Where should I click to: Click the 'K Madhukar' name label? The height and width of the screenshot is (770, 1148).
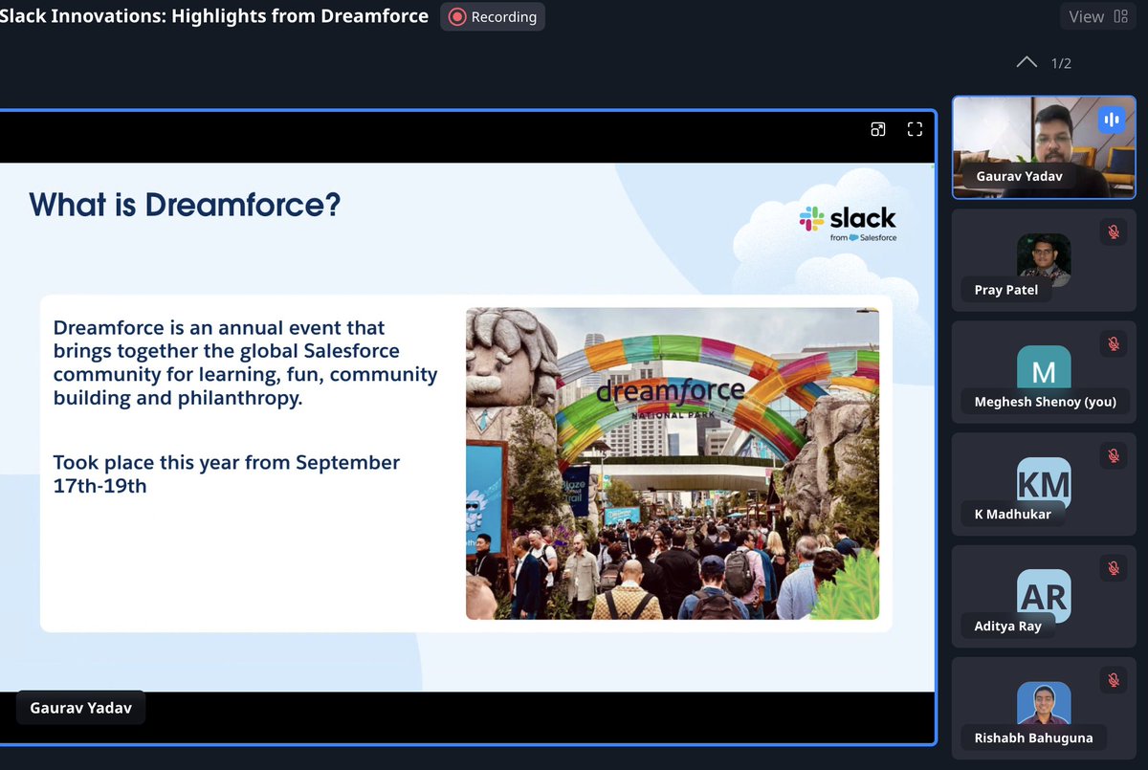coord(1012,515)
